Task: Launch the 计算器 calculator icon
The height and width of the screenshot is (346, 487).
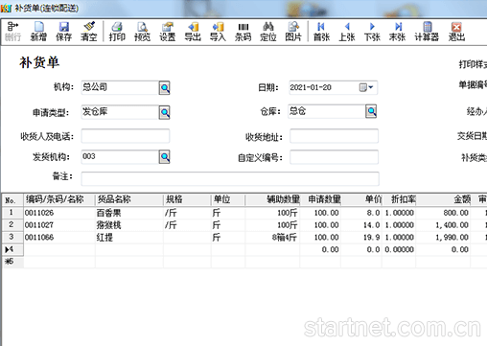Action: click(x=427, y=32)
